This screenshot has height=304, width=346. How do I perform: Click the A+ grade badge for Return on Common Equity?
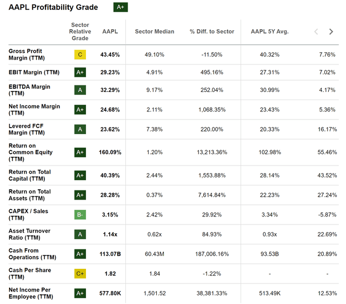point(80,153)
